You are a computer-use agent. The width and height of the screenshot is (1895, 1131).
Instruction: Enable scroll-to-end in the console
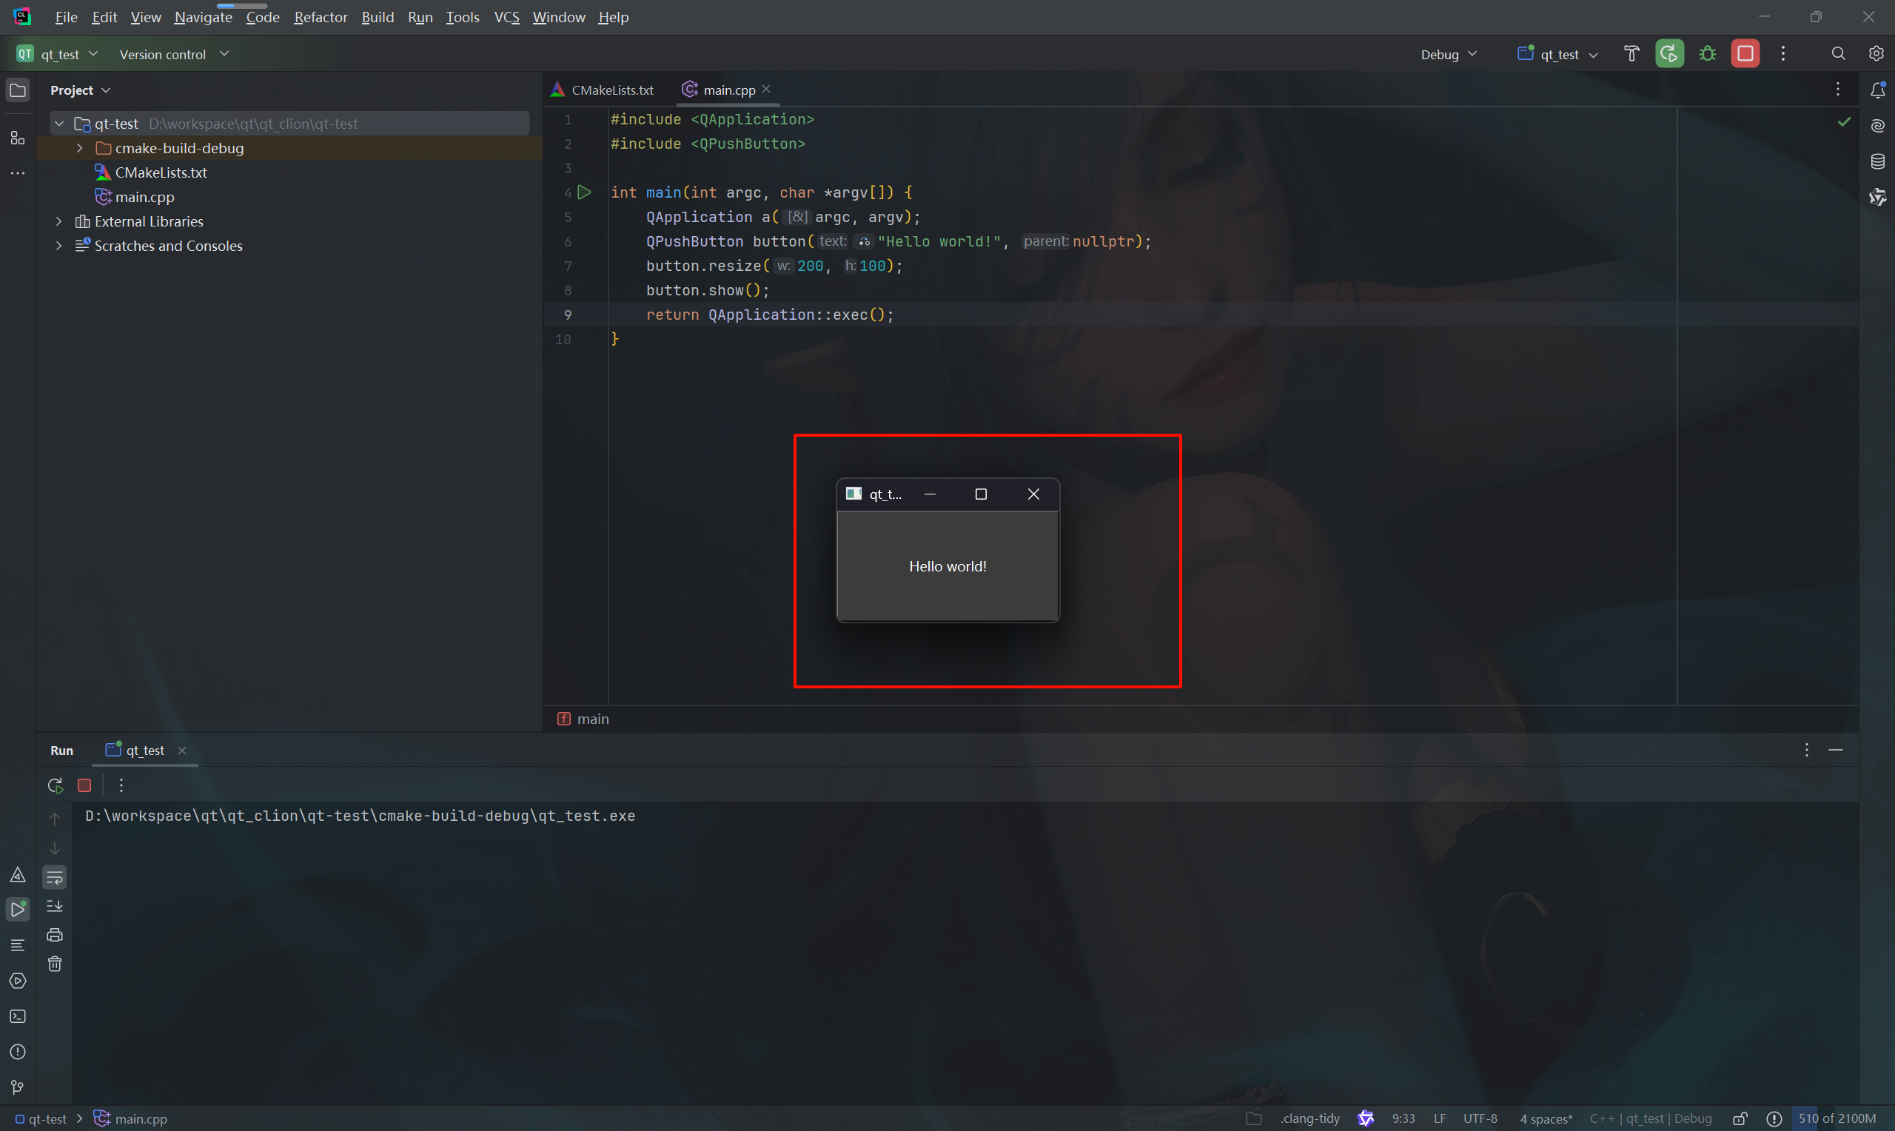pos(55,907)
